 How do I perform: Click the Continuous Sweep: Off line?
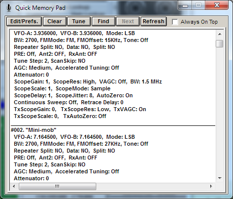(x=69, y=102)
